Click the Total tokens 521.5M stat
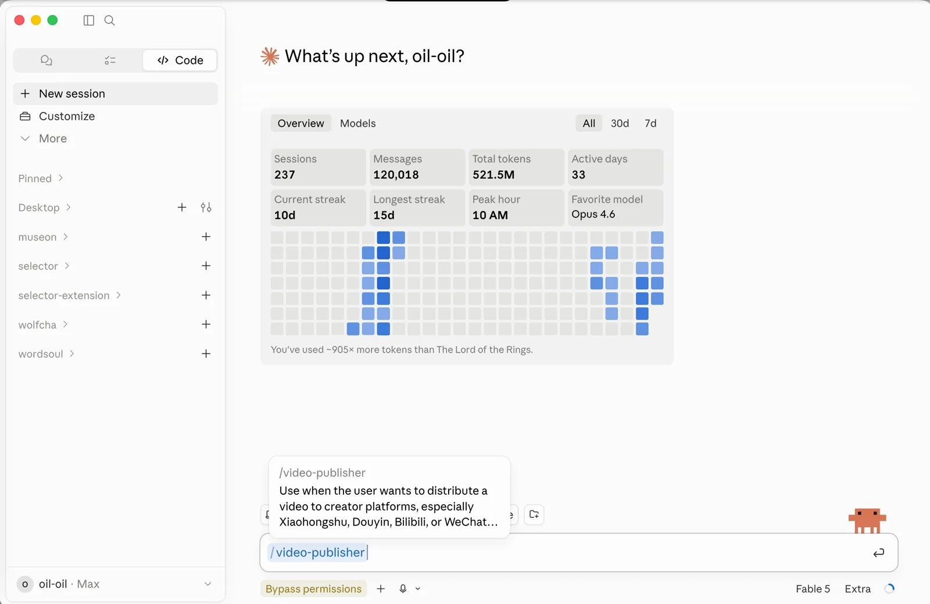 (516, 167)
